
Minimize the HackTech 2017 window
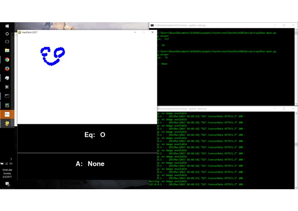pyautogui.click(x=135, y=32)
